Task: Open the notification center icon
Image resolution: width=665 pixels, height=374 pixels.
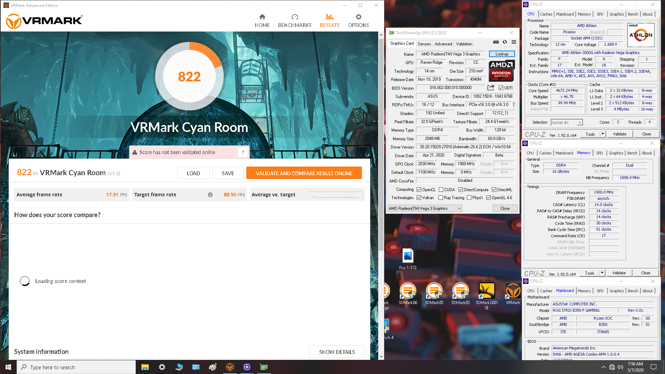Action: tap(654, 367)
